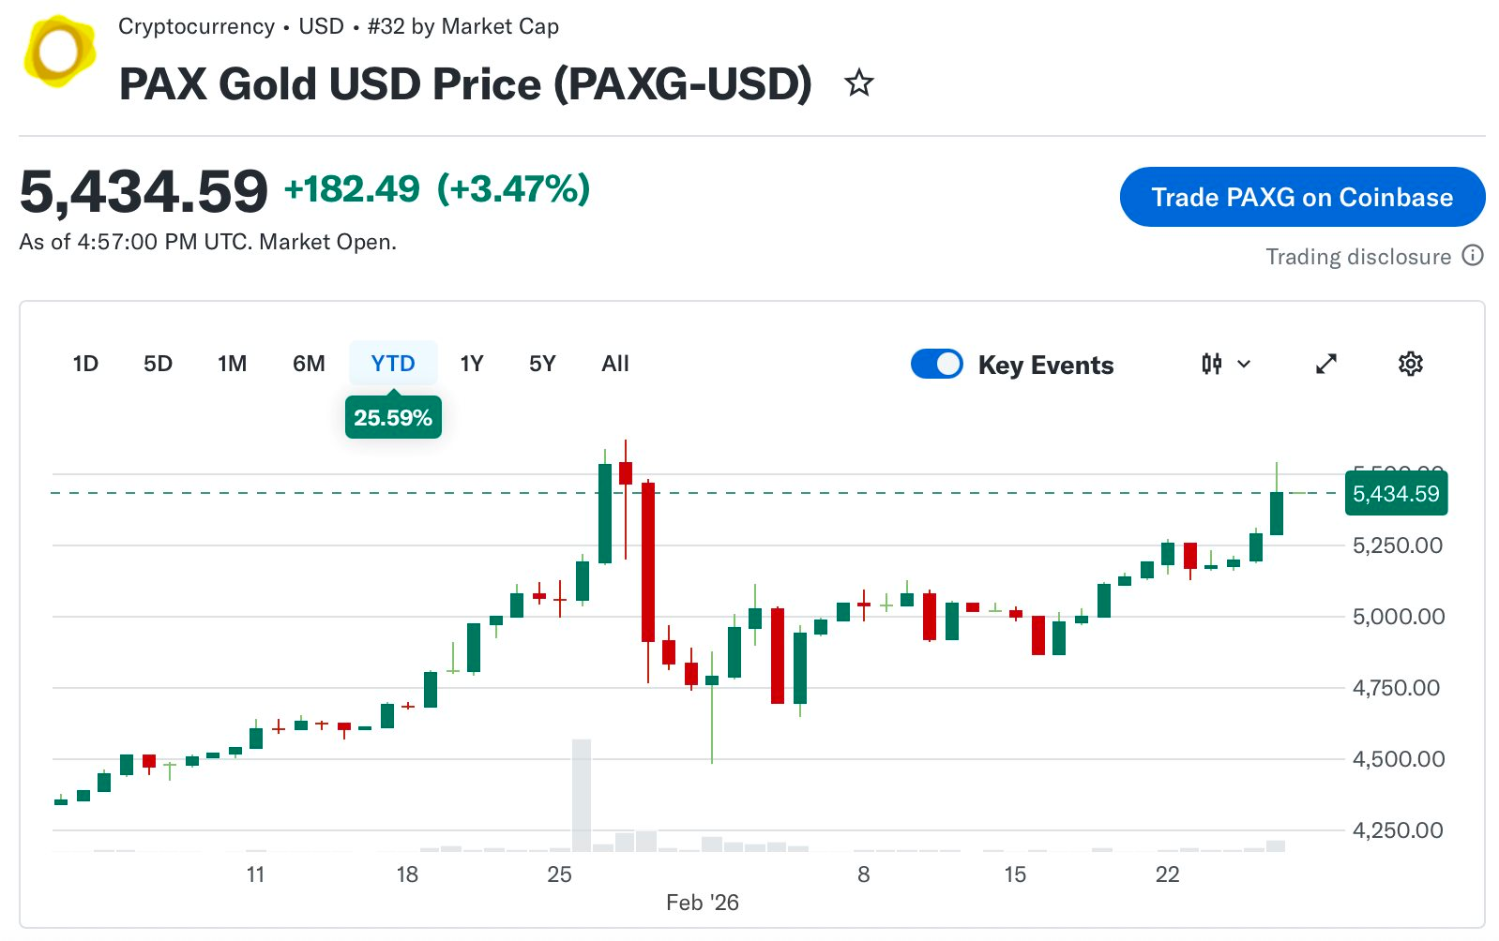
Task: Open the Trading disclosure info icon
Action: [1473, 256]
